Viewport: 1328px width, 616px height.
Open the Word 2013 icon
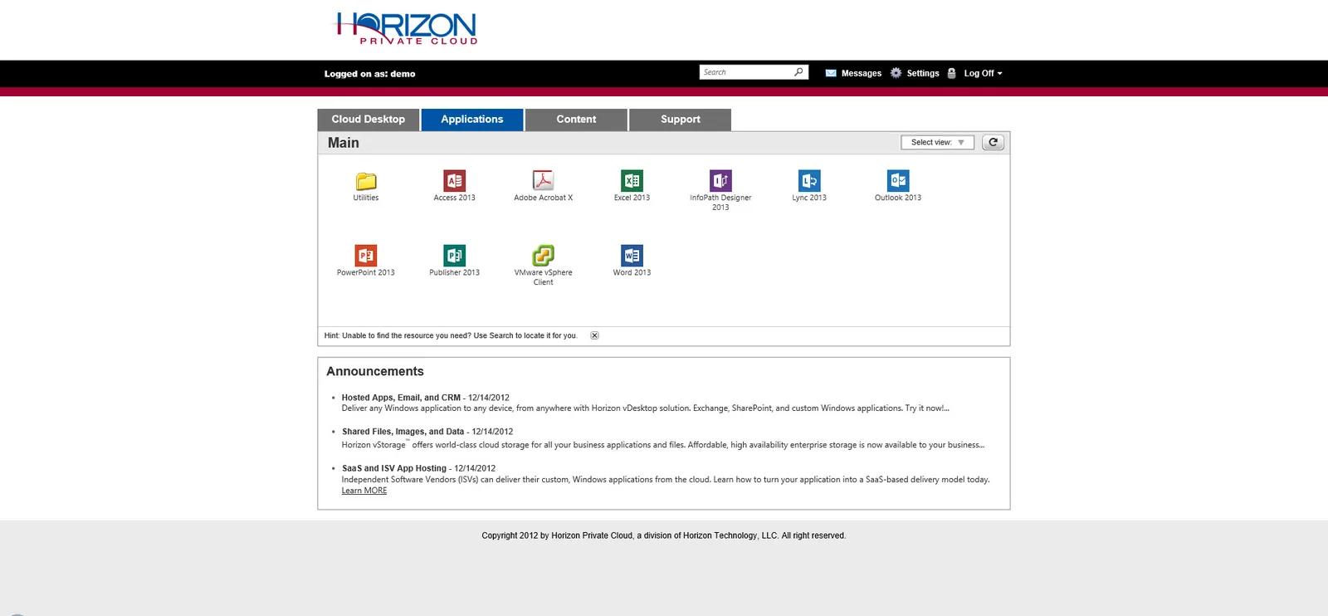click(632, 256)
